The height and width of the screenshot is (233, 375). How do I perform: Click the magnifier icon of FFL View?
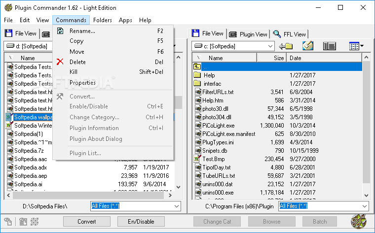[277, 34]
